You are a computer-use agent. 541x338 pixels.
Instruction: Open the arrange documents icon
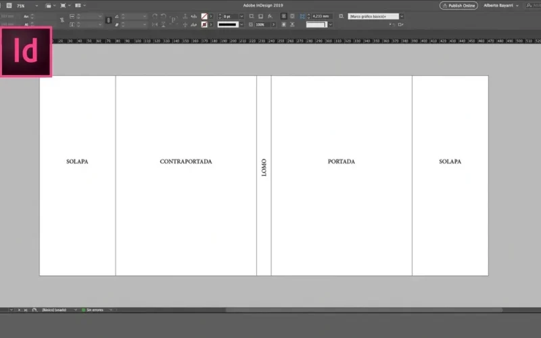78,5
